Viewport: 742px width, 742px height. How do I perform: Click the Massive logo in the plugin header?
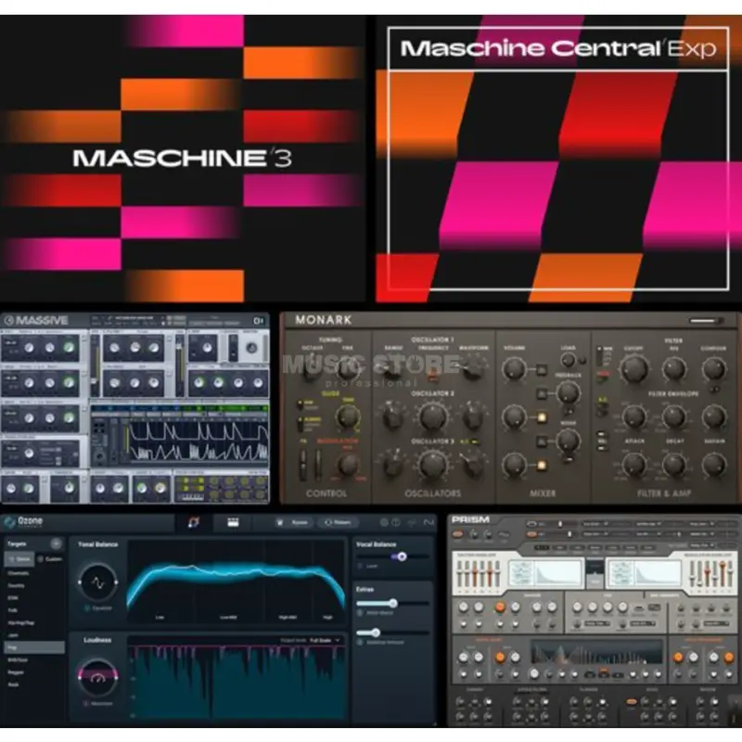coord(42,318)
